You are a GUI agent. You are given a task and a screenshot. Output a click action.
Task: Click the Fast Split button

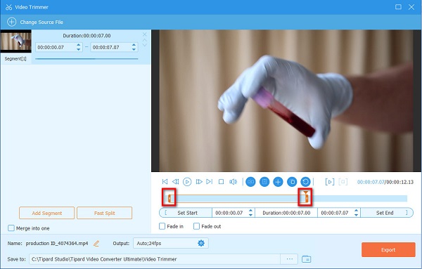click(x=104, y=213)
